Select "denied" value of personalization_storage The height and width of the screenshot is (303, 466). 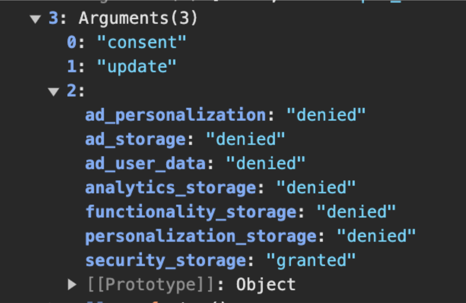point(376,236)
